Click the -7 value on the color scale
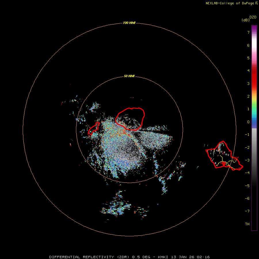Viewport: 259px width, 259px height. [247, 211]
